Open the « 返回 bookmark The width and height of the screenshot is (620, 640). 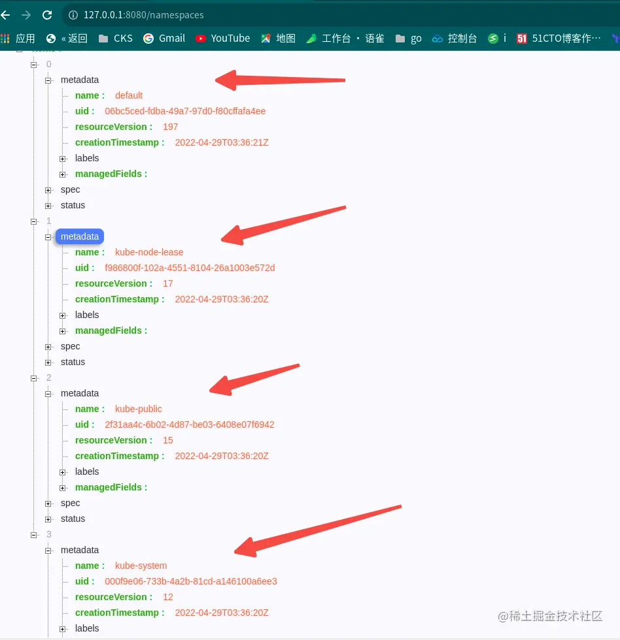67,39
